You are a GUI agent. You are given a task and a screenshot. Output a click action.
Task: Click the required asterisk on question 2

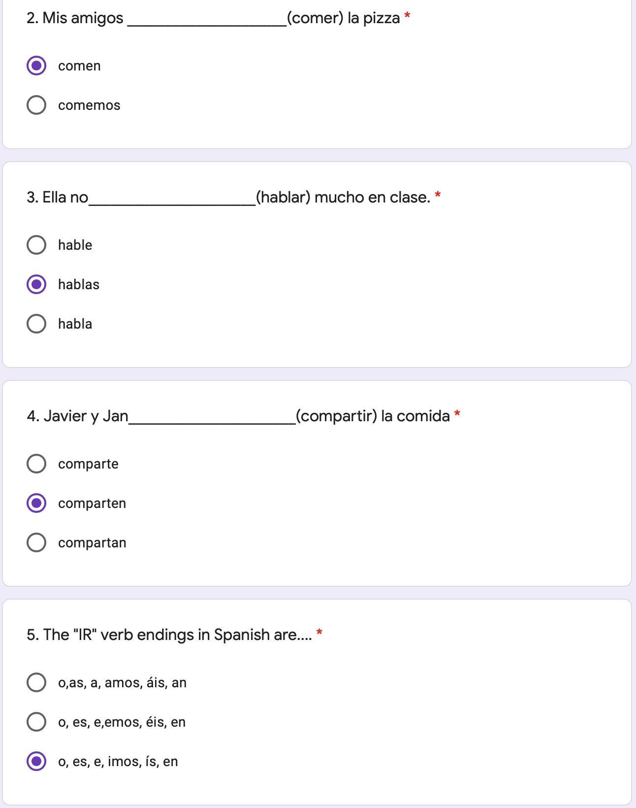pyautogui.click(x=407, y=16)
